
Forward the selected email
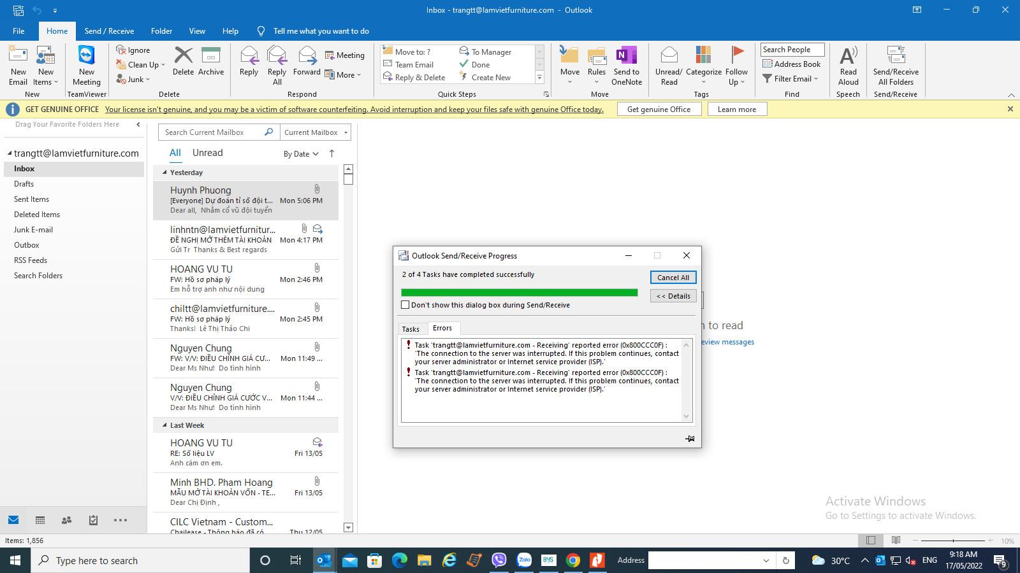[307, 62]
